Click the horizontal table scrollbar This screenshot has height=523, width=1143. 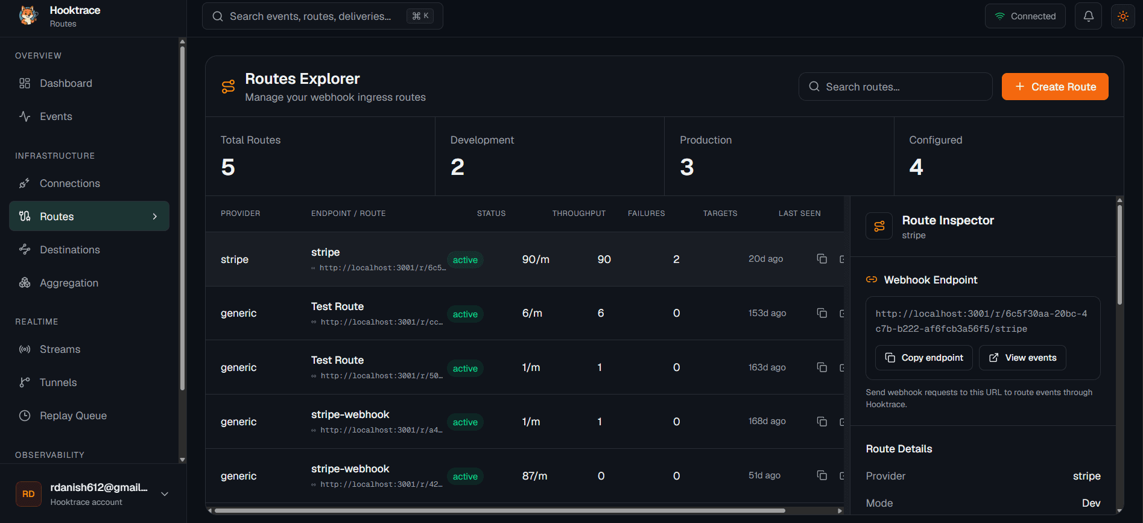pyautogui.click(x=499, y=510)
